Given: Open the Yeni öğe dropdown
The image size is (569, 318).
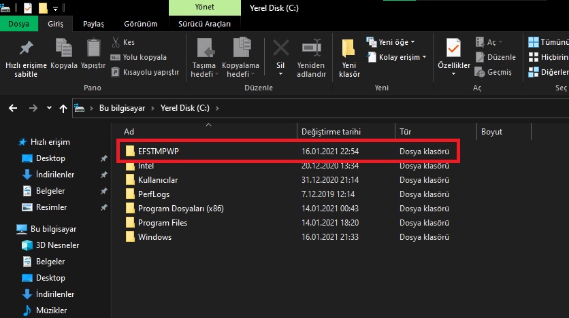Looking at the screenshot, I should click(x=391, y=42).
